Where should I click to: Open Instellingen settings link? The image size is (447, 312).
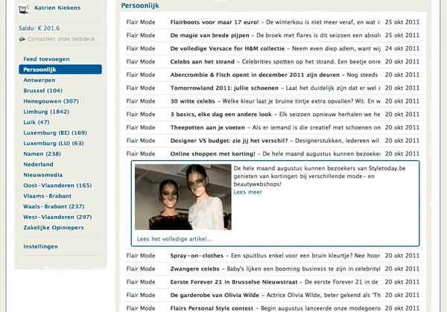click(x=40, y=246)
